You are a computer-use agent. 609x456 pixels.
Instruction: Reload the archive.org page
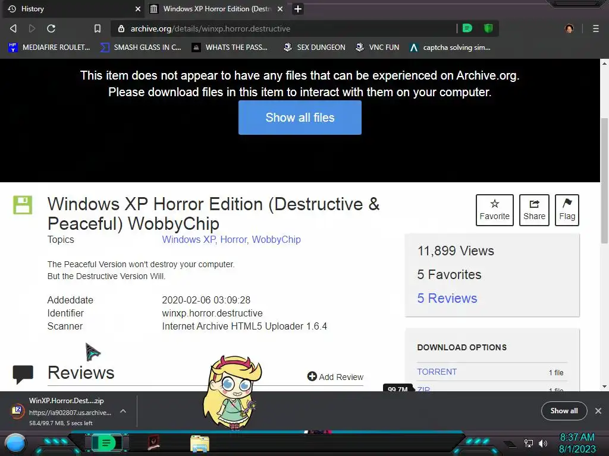coord(51,28)
